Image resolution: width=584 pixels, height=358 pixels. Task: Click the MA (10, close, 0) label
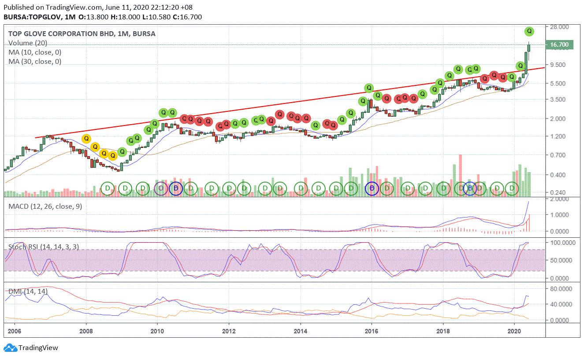35,52
